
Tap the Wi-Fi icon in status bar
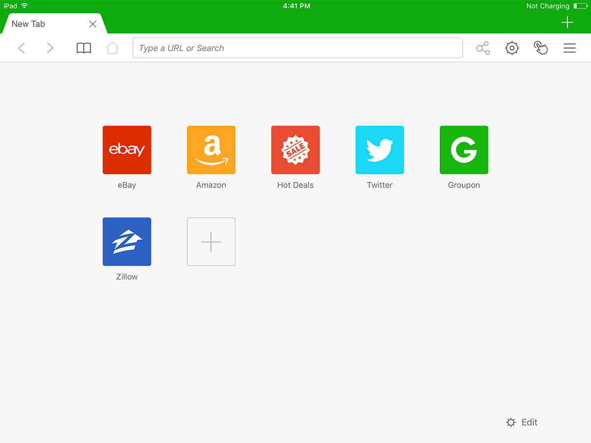coord(25,6)
